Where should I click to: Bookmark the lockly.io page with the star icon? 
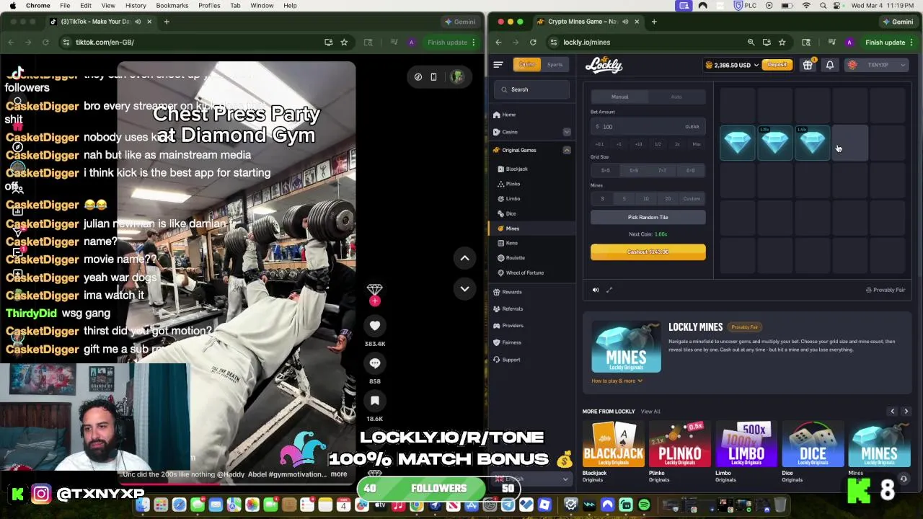pyautogui.click(x=782, y=43)
